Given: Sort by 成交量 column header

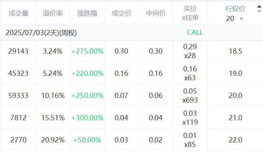Looking at the screenshot, I should coord(18,13).
